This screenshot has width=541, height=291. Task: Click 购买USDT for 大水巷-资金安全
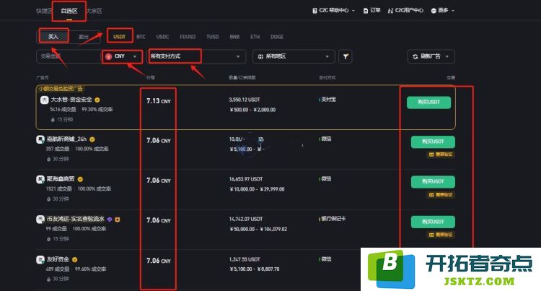click(429, 103)
